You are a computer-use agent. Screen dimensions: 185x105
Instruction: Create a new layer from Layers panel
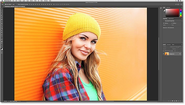tap(178, 101)
